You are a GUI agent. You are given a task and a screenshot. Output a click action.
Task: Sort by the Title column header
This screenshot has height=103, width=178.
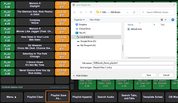coord(163,25)
